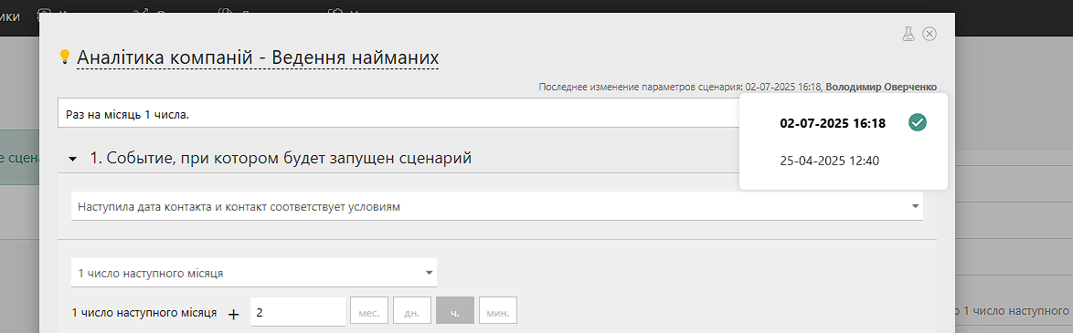Collapse section 1 Событие triangle
Screen dimensions: 1073x333
pos(73,160)
